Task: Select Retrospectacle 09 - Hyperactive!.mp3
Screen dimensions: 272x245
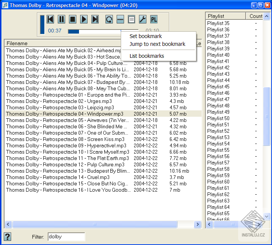Action: pos(103,145)
